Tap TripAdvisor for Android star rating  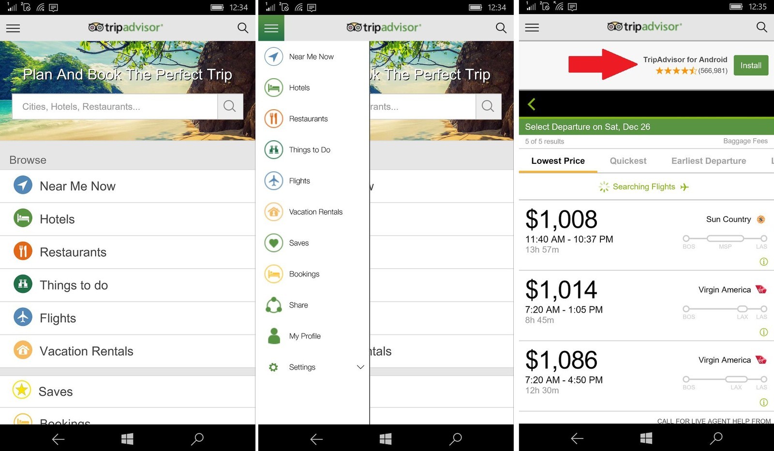pyautogui.click(x=676, y=71)
